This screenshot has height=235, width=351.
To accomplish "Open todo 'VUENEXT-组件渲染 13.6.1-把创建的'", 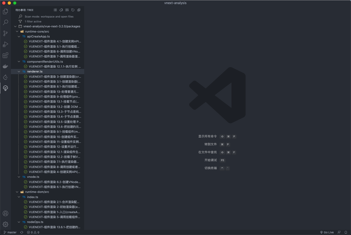I will pyautogui.click(x=48, y=227).
